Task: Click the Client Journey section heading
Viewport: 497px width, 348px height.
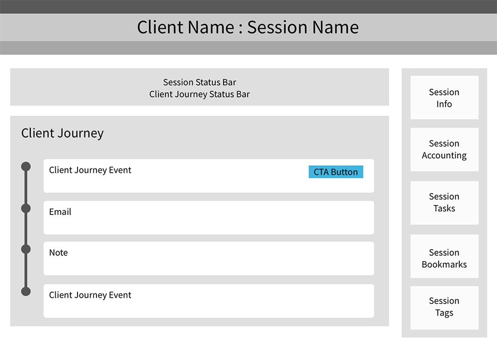Action: [62, 133]
